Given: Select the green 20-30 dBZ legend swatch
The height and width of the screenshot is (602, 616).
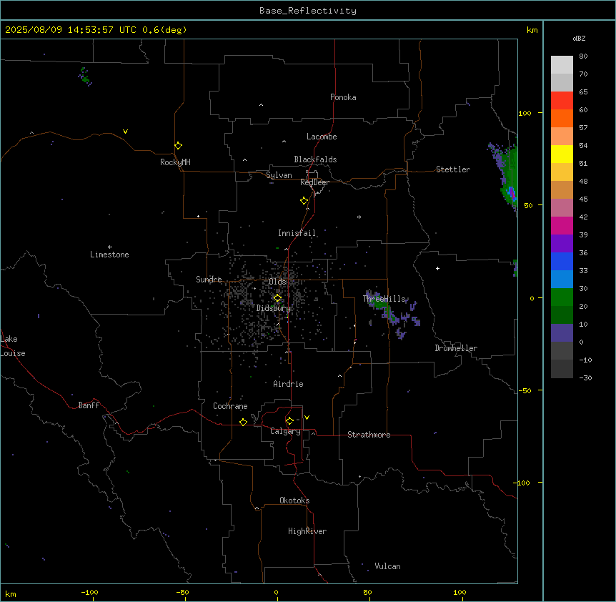Looking at the screenshot, I should (x=562, y=297).
